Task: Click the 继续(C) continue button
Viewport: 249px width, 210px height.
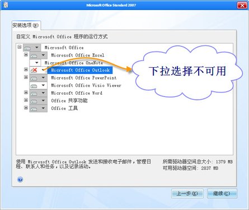Action: click(x=222, y=193)
